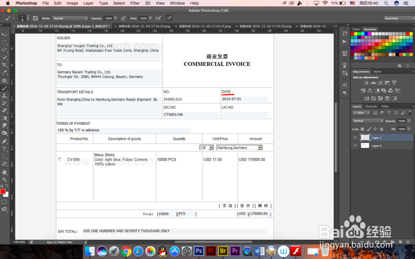Viewport: 415px width, 259px height.
Task: Switch to the Paths tab
Action: coord(385,106)
